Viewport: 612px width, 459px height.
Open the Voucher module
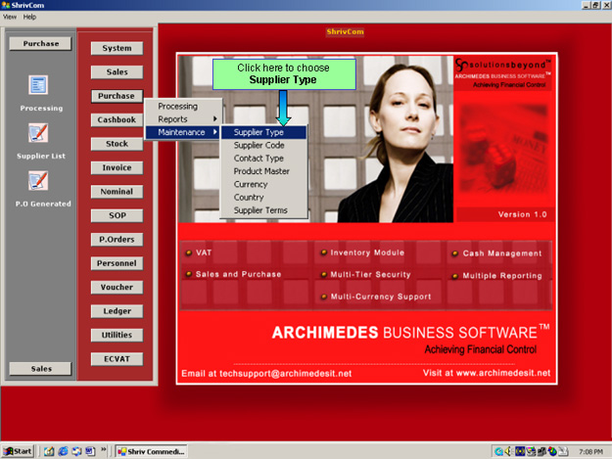click(117, 288)
